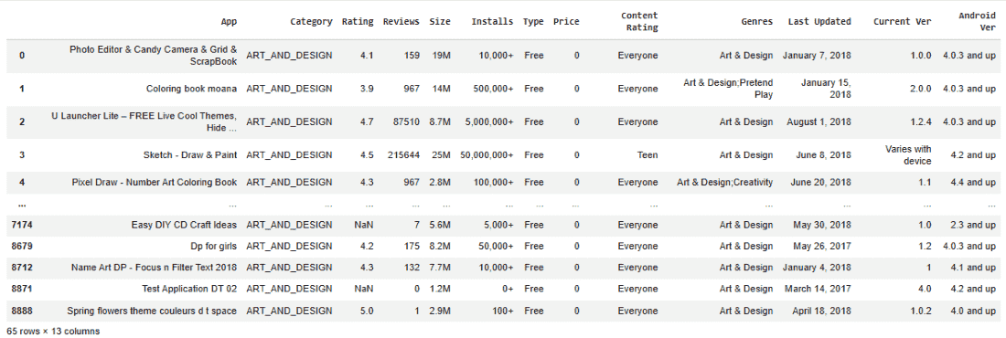Click the Android version 2.3 and up
This screenshot has height=338, width=1006.
coord(972,225)
